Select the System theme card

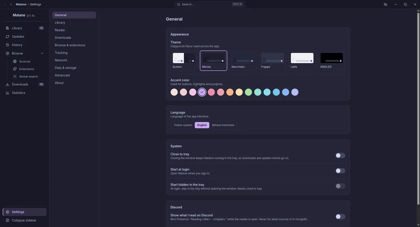coord(184,61)
